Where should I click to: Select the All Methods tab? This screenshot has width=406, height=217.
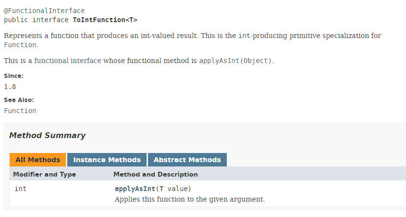(37, 160)
